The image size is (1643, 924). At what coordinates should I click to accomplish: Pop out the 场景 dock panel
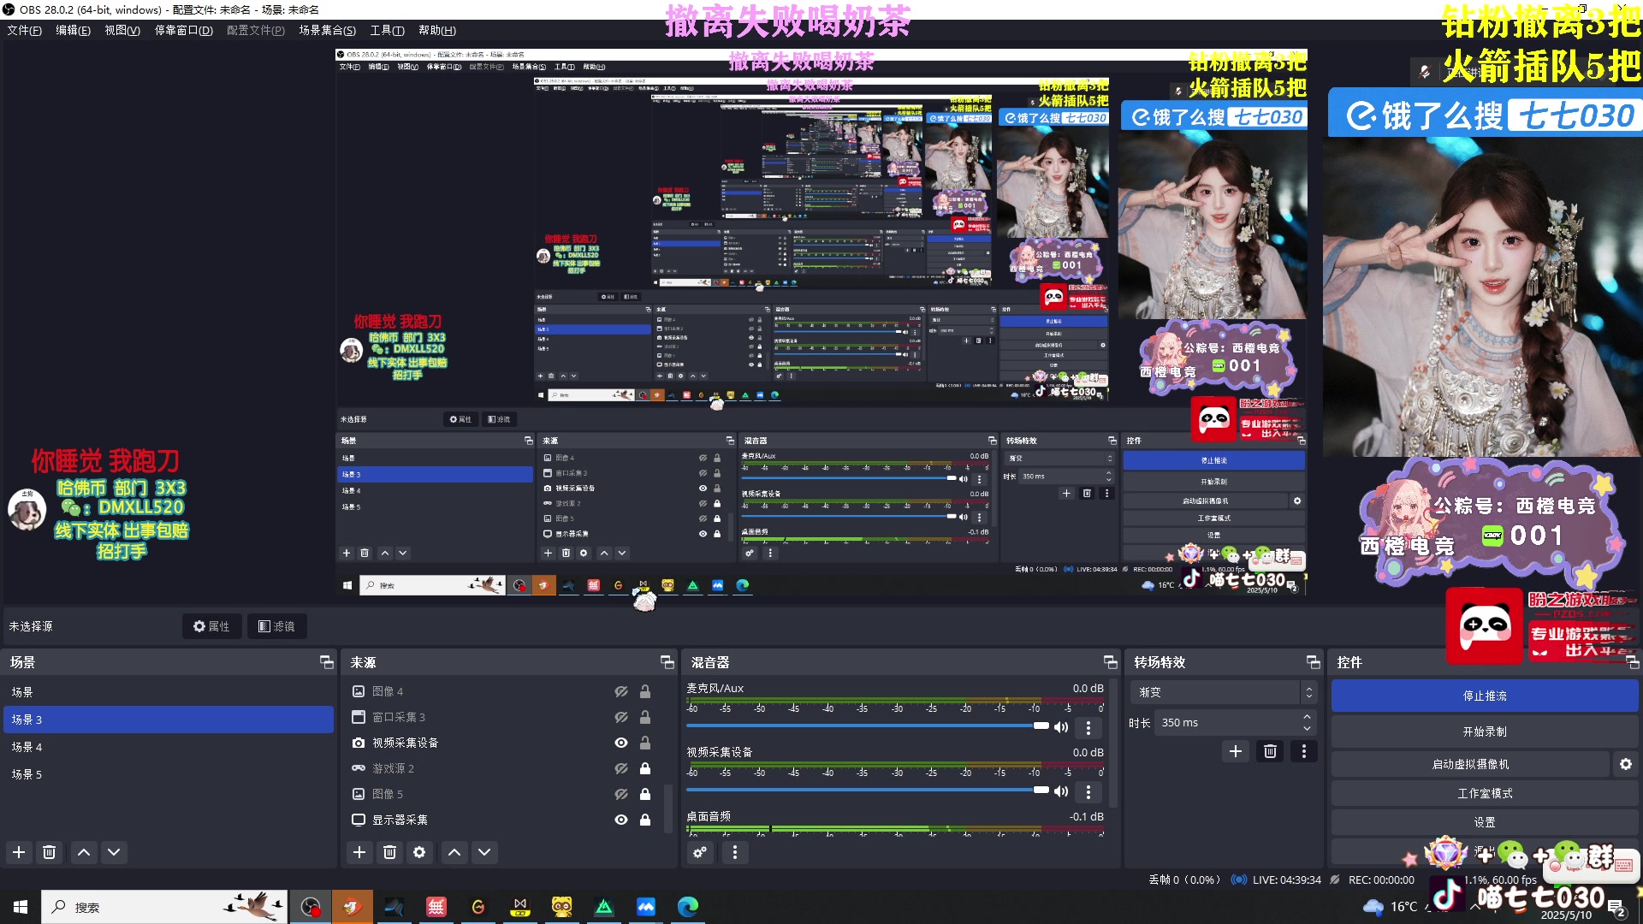326,662
